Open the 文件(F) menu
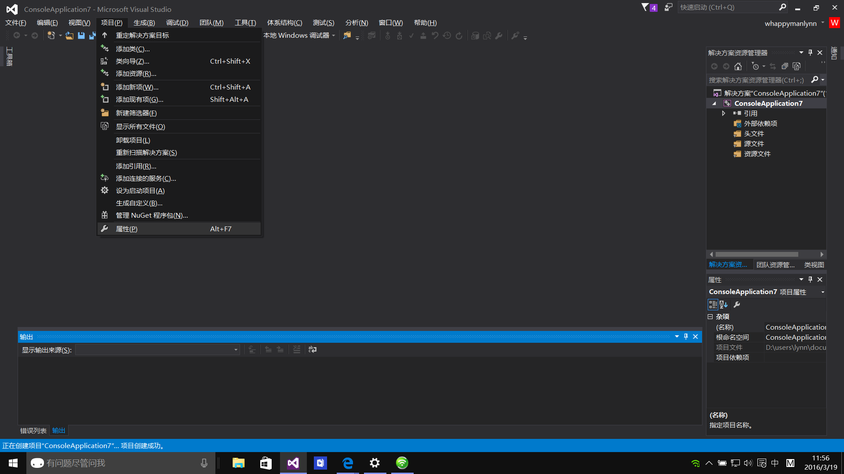 [16, 23]
